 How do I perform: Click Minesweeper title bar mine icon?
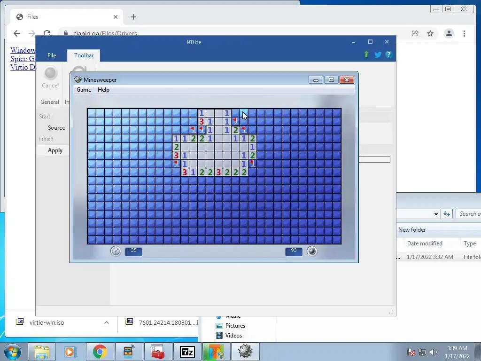pos(78,79)
